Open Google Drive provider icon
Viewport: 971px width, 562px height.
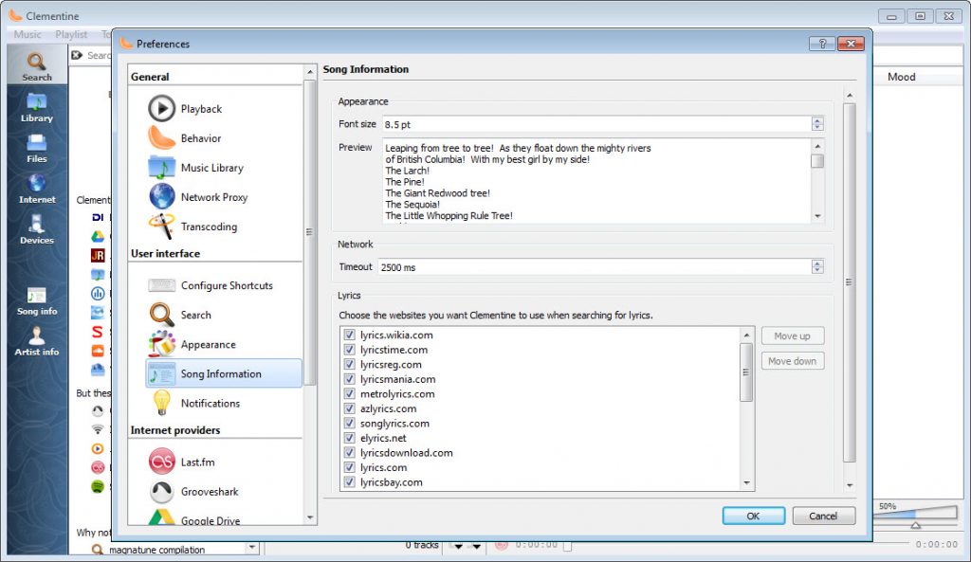[161, 517]
